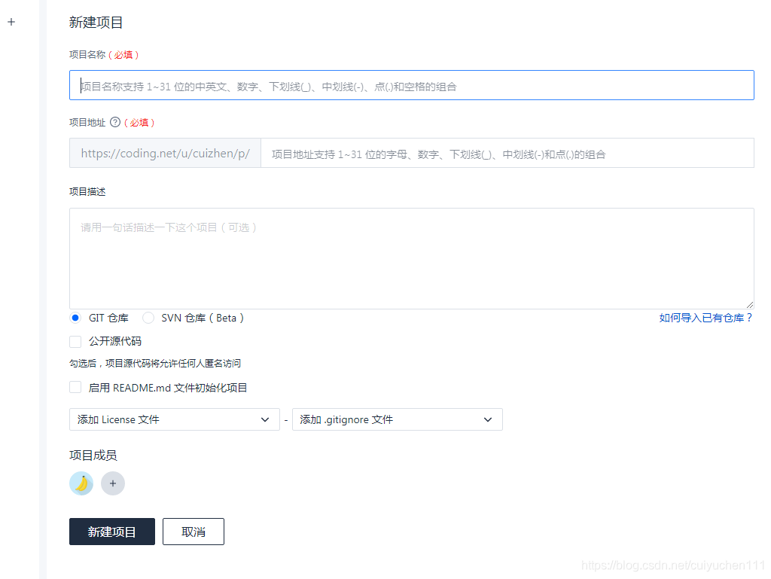This screenshot has height=579, width=771.
Task: Enable the 公开源代码 checkbox
Action: 75,342
